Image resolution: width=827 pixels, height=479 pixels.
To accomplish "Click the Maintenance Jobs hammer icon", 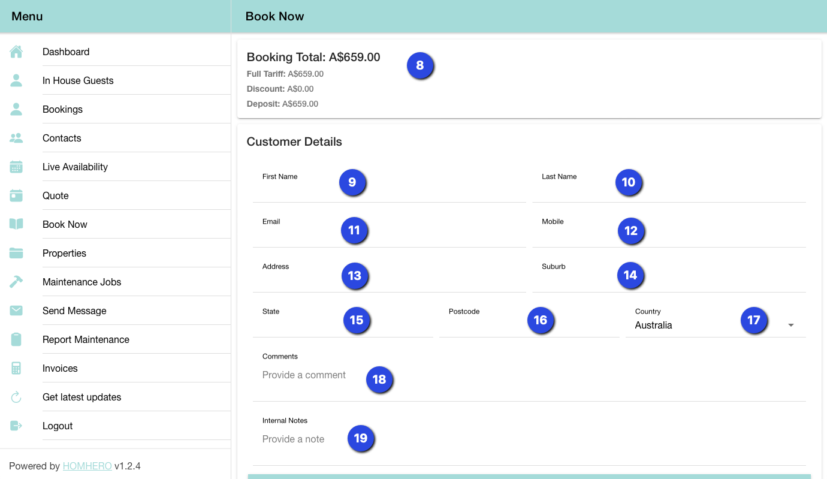I will pyautogui.click(x=16, y=282).
